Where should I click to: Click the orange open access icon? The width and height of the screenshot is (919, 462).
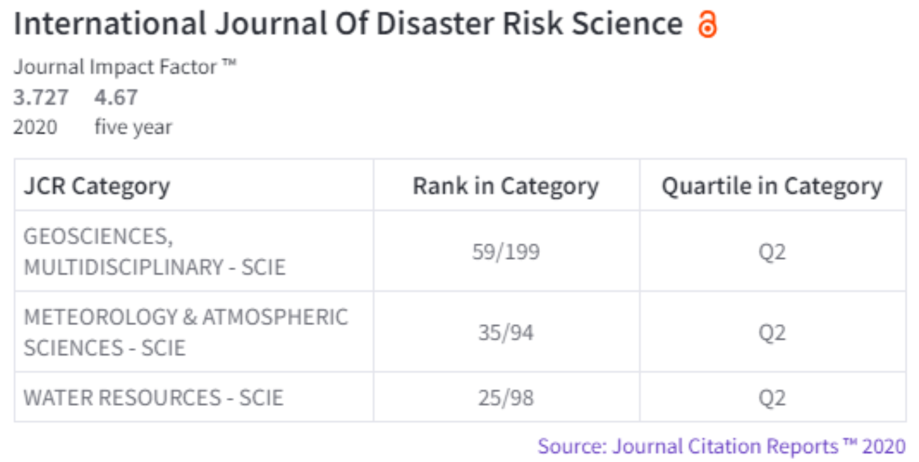(708, 25)
